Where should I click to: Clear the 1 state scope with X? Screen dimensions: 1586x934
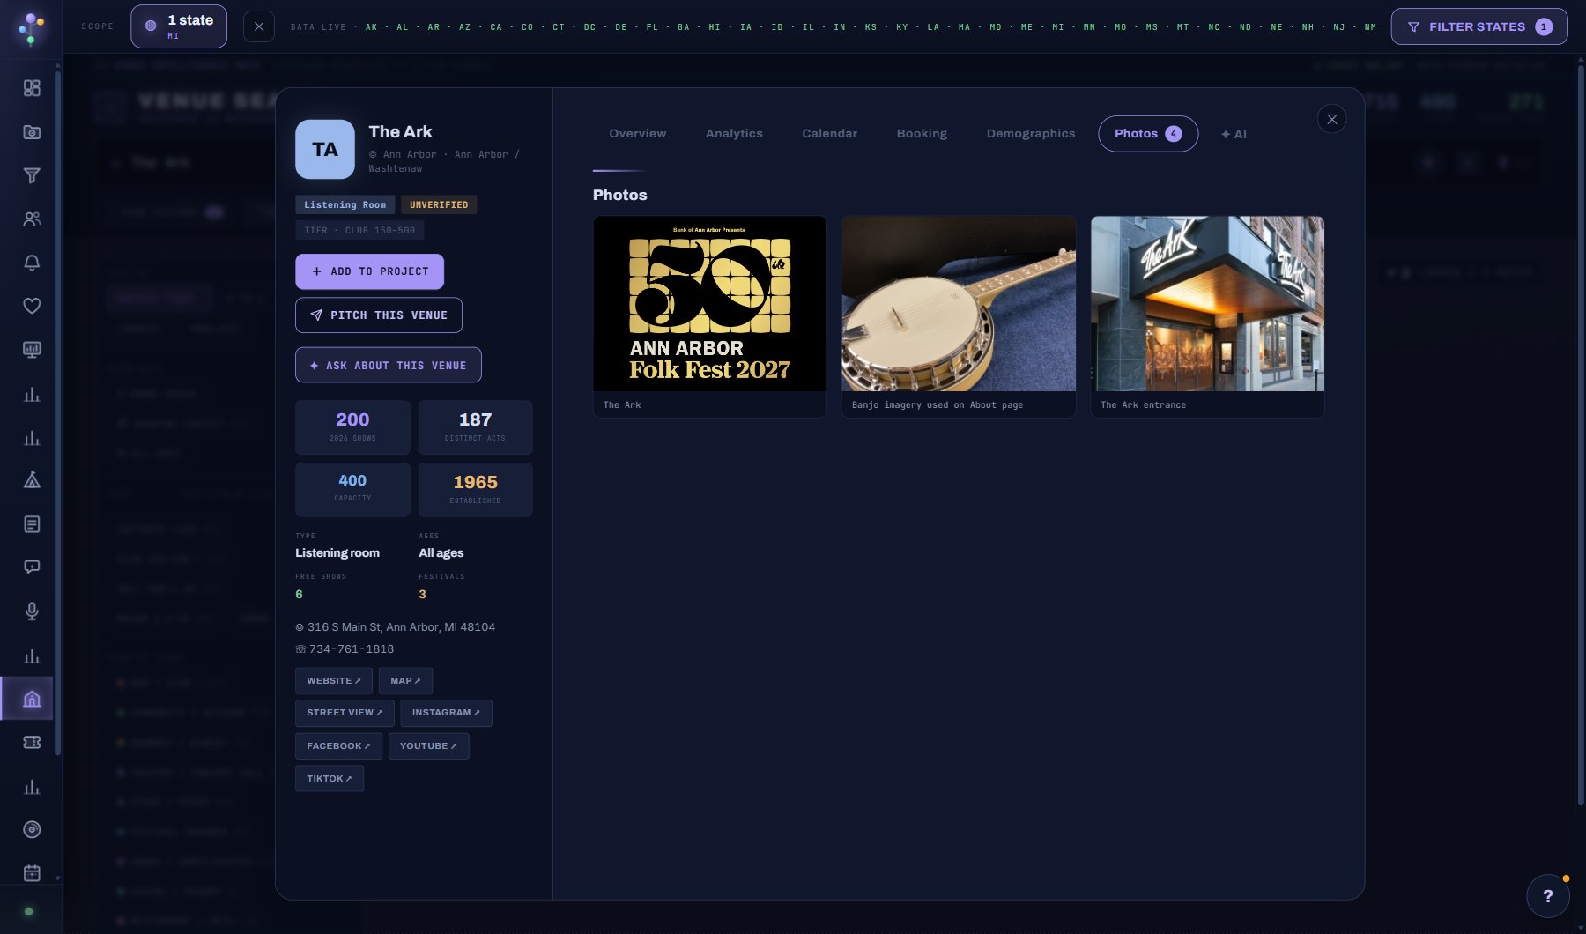[x=258, y=26]
